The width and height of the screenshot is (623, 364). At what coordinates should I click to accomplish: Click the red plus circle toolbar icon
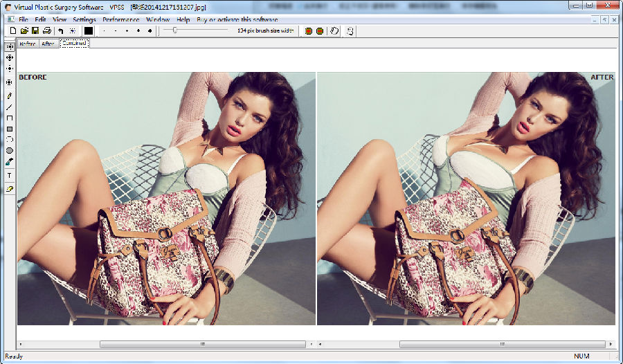point(308,30)
